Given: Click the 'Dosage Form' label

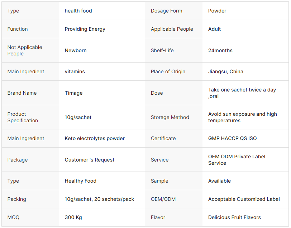Looking at the screenshot, I should (x=166, y=11).
